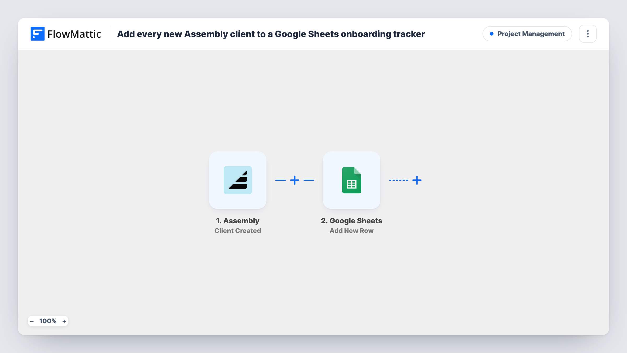Image resolution: width=627 pixels, height=353 pixels.
Task: Zoom out with the minus button
Action: click(x=32, y=321)
